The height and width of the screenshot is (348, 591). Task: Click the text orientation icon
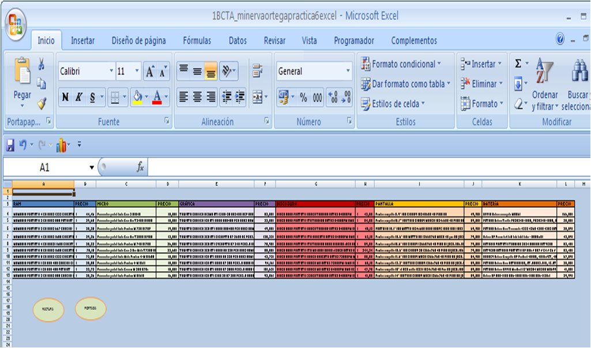(x=228, y=70)
